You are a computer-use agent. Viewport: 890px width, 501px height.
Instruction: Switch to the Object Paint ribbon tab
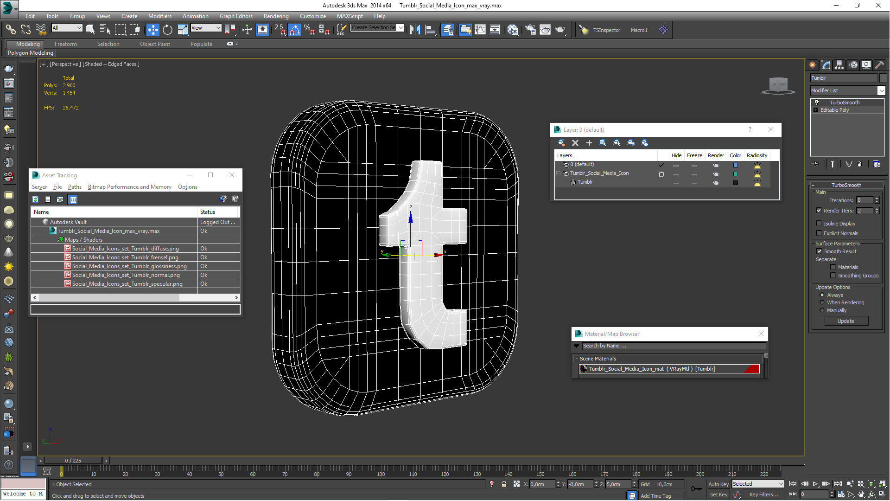click(155, 44)
